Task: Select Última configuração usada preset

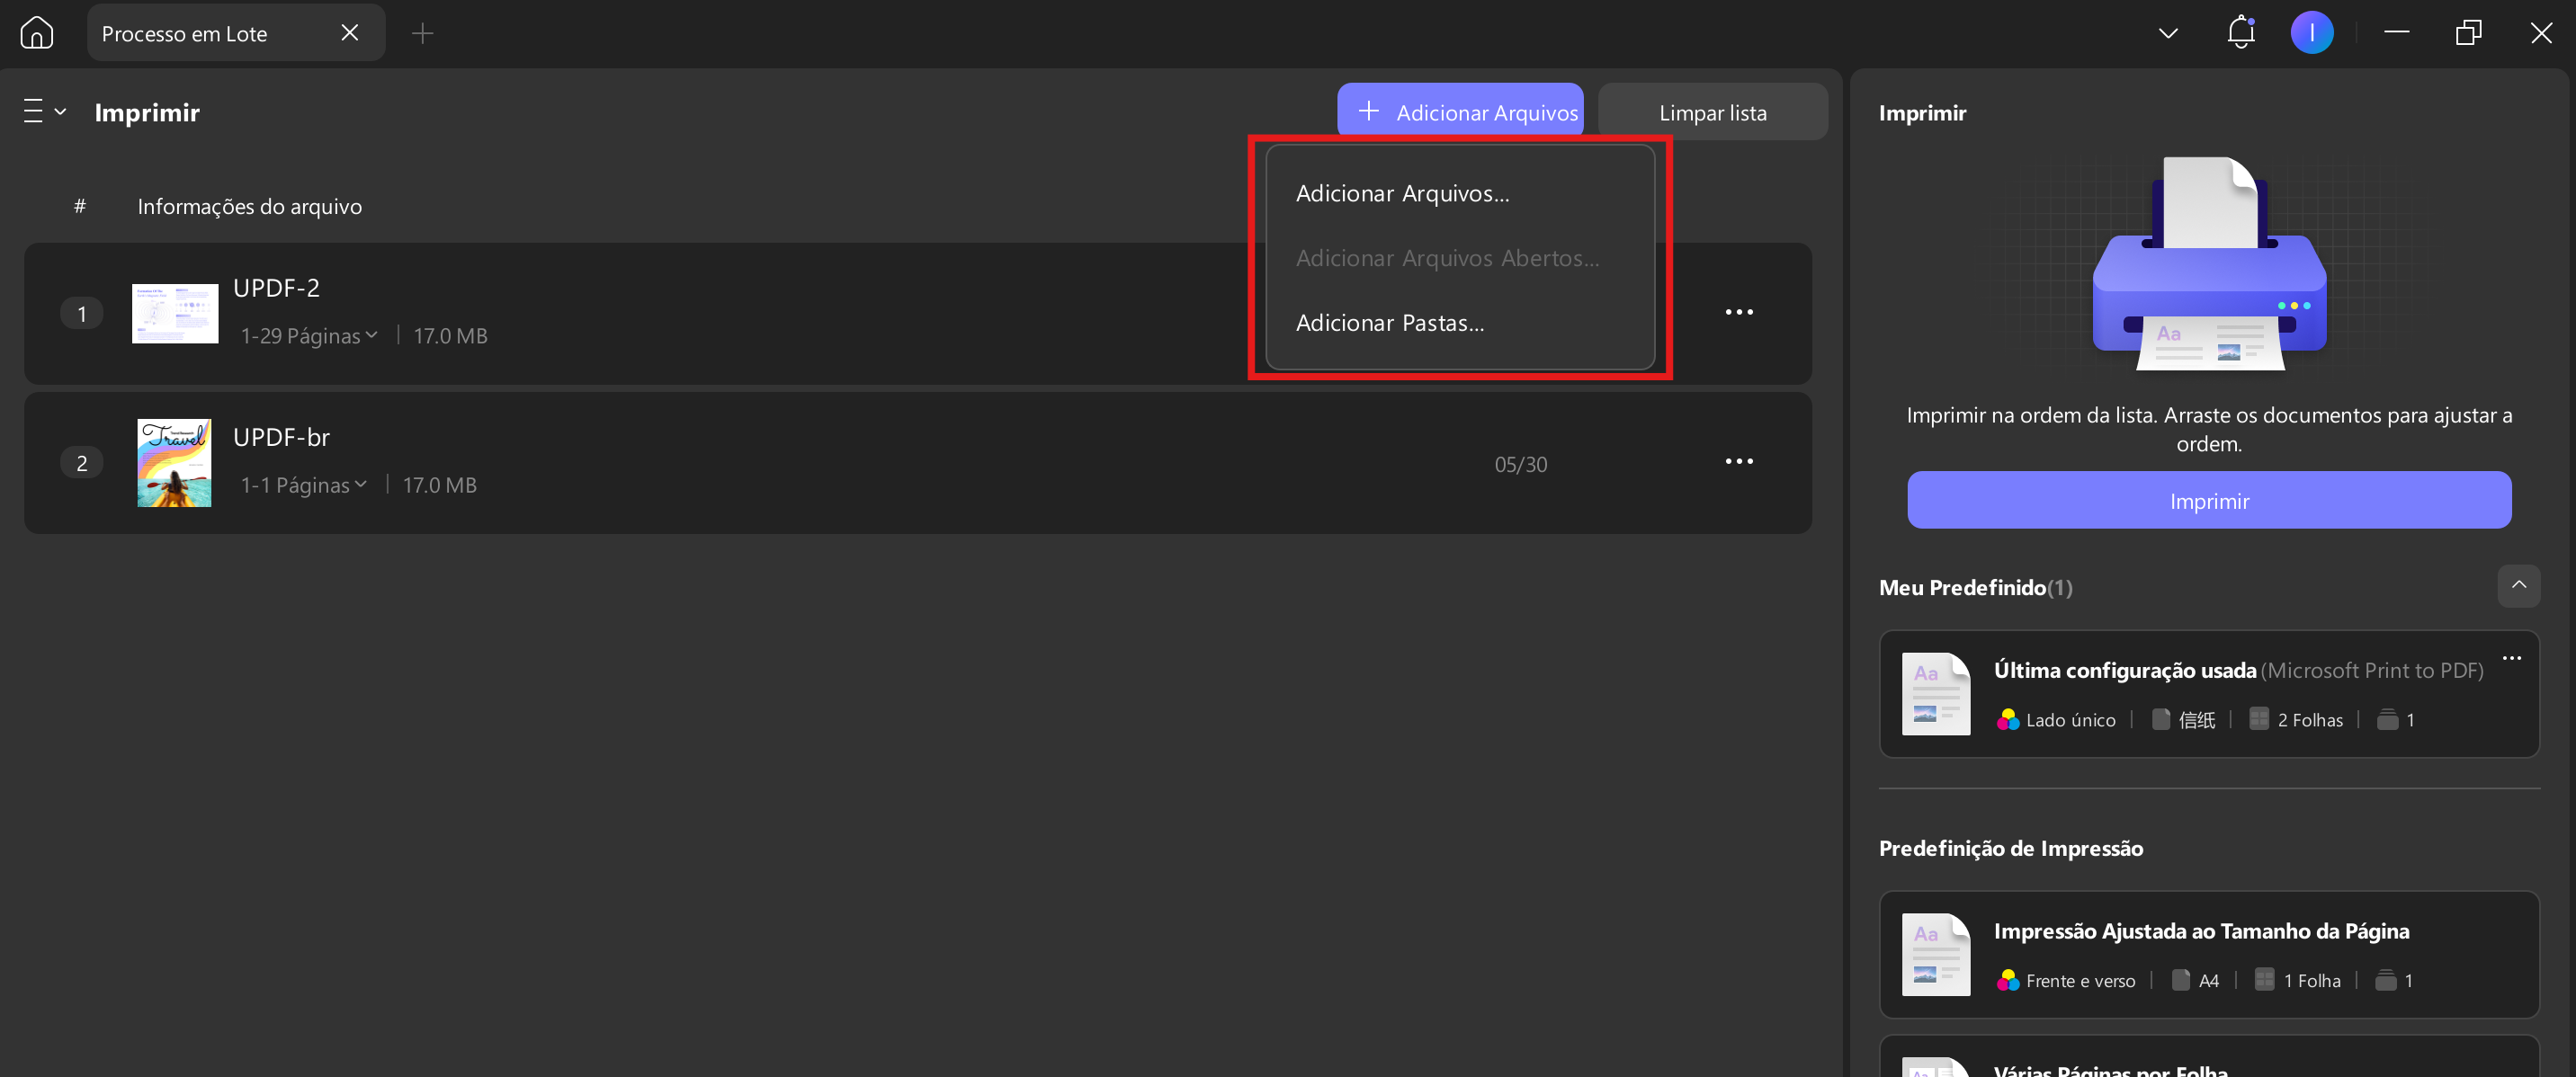Action: tap(2209, 694)
